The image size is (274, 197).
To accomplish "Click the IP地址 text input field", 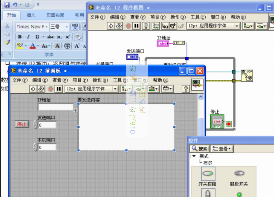I will (x=56, y=107).
